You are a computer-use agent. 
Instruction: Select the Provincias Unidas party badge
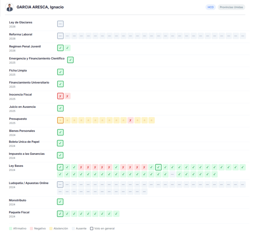[231, 7]
